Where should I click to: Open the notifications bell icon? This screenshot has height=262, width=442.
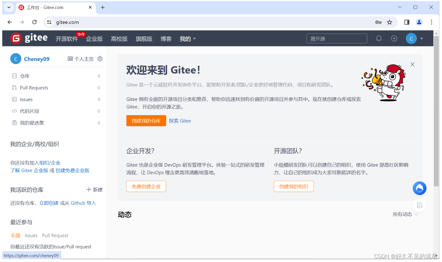coord(379,39)
